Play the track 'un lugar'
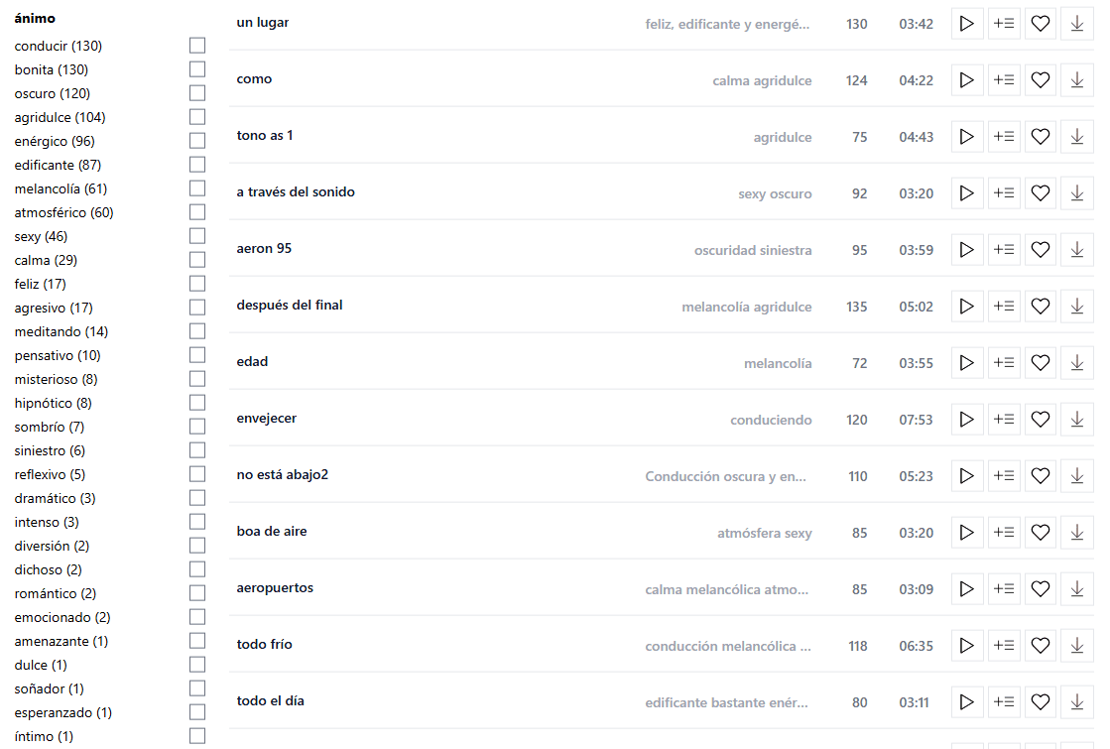 (x=967, y=24)
